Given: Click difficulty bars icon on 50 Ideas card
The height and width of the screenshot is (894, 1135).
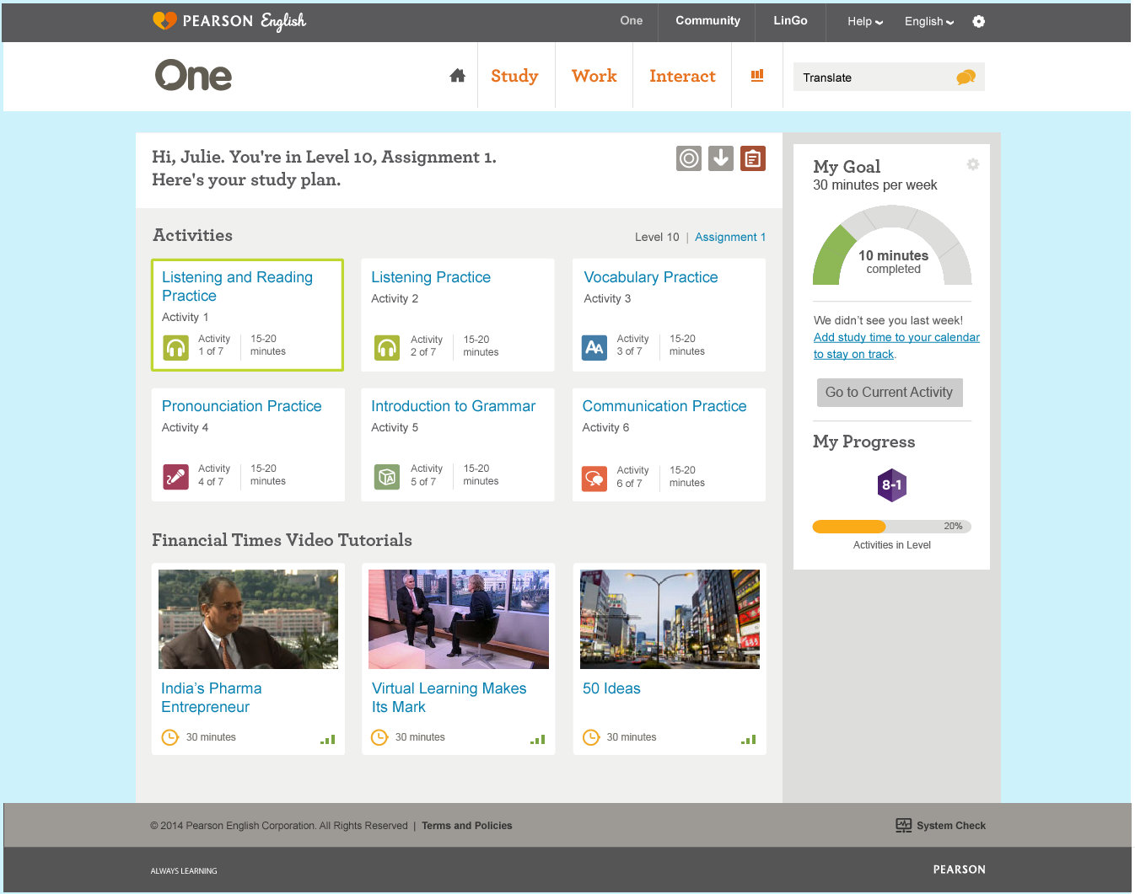Looking at the screenshot, I should (x=749, y=740).
